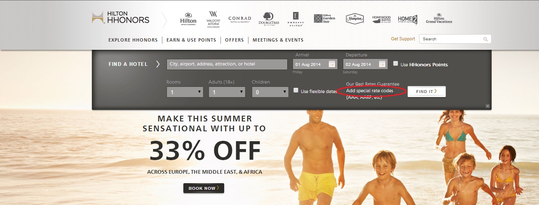Open the Adults (18+) dropdown
This screenshot has height=205, width=539.
(227, 92)
